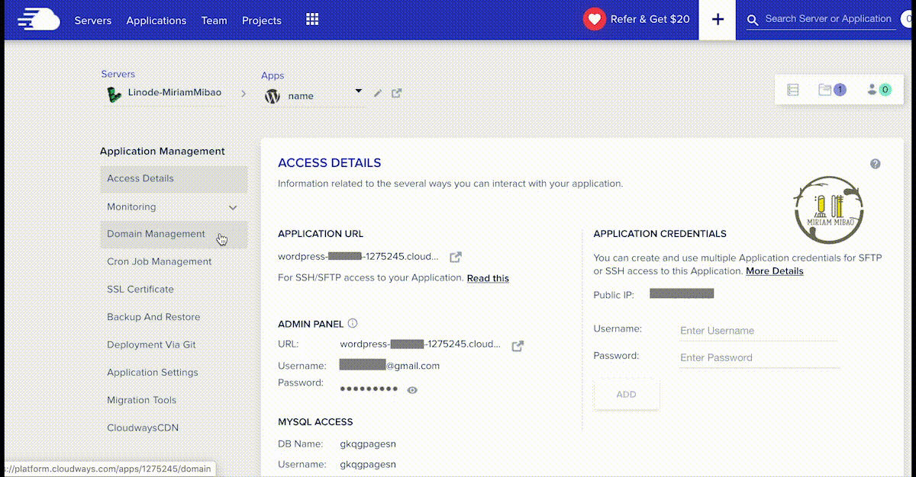The height and width of the screenshot is (477, 916).
Task: Focus the Enter Password input field
Action: 760,357
